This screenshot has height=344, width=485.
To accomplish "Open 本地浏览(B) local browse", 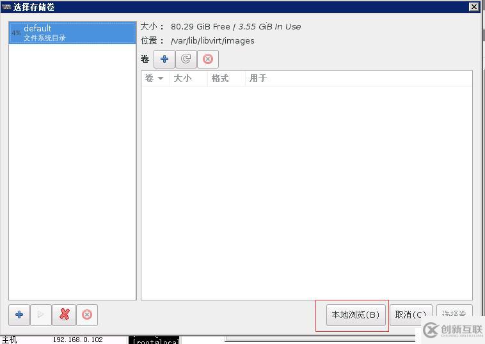I will click(x=356, y=315).
